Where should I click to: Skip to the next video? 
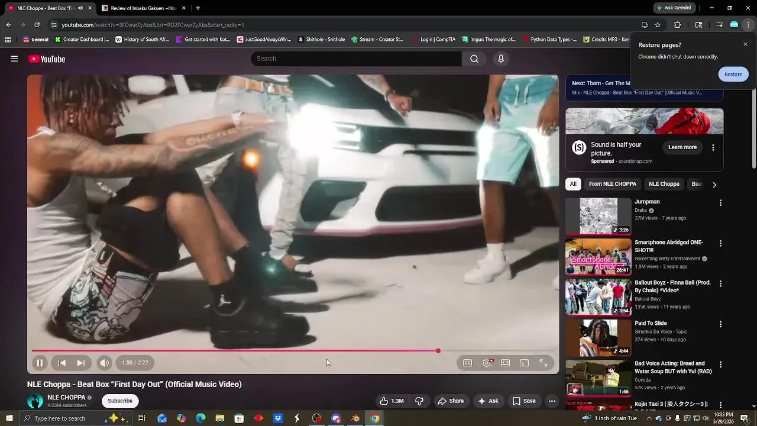click(80, 363)
